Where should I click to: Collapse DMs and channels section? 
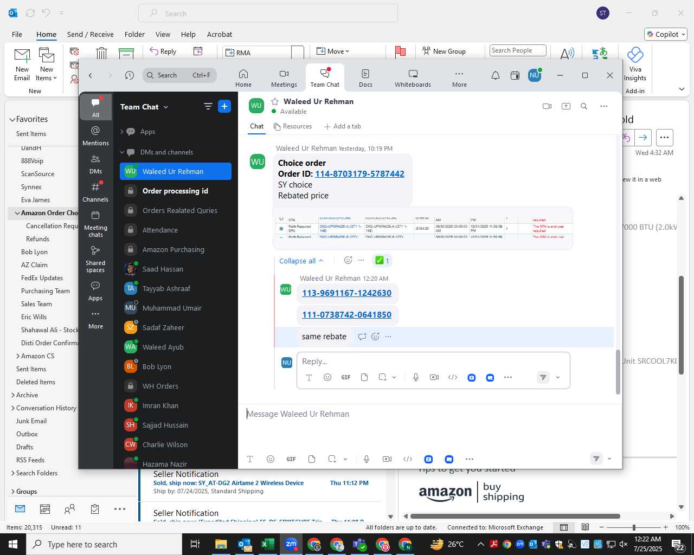(122, 152)
